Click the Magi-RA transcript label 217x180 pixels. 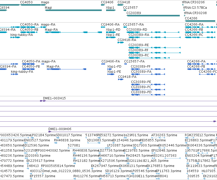pyautogui.click(x=52, y=30)
